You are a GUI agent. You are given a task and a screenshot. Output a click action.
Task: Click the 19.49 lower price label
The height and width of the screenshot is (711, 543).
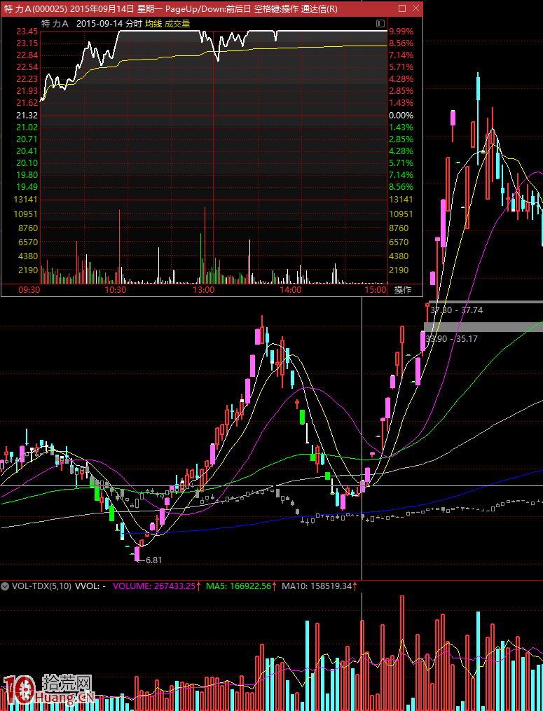click(x=27, y=187)
